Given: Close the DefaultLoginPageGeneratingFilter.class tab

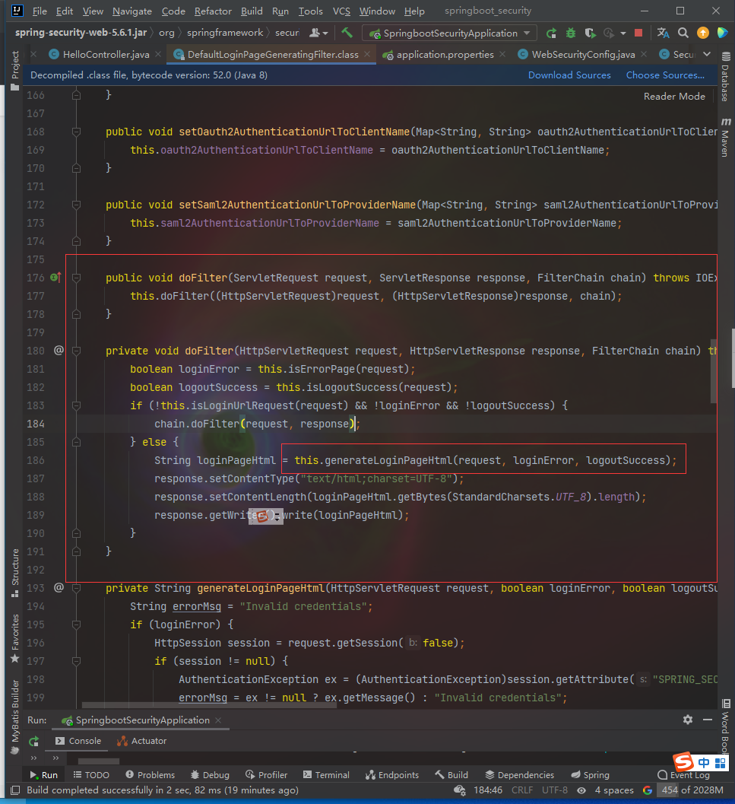Looking at the screenshot, I should point(368,54).
